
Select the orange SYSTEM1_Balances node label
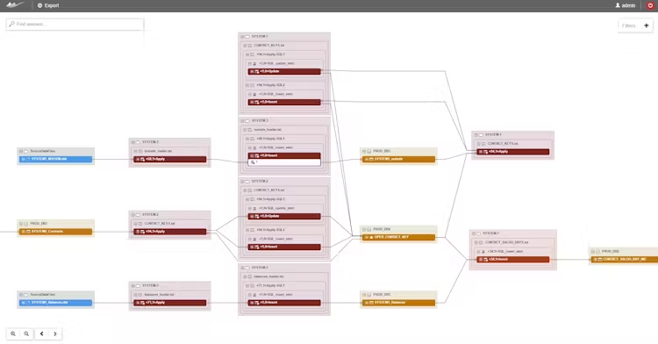point(390,303)
